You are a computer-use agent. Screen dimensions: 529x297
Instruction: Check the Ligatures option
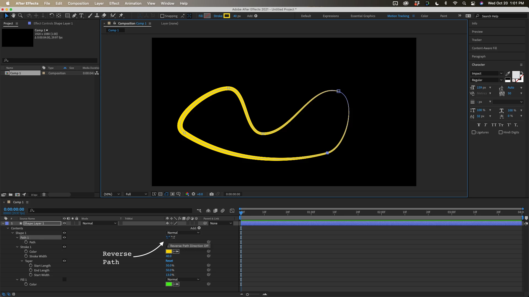[x=474, y=132]
